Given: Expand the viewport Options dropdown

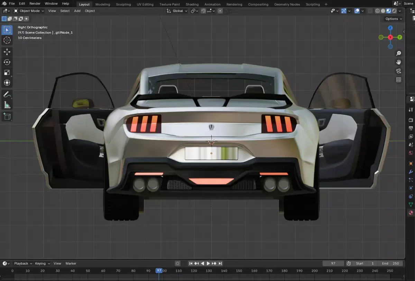Looking at the screenshot, I should click(394, 19).
